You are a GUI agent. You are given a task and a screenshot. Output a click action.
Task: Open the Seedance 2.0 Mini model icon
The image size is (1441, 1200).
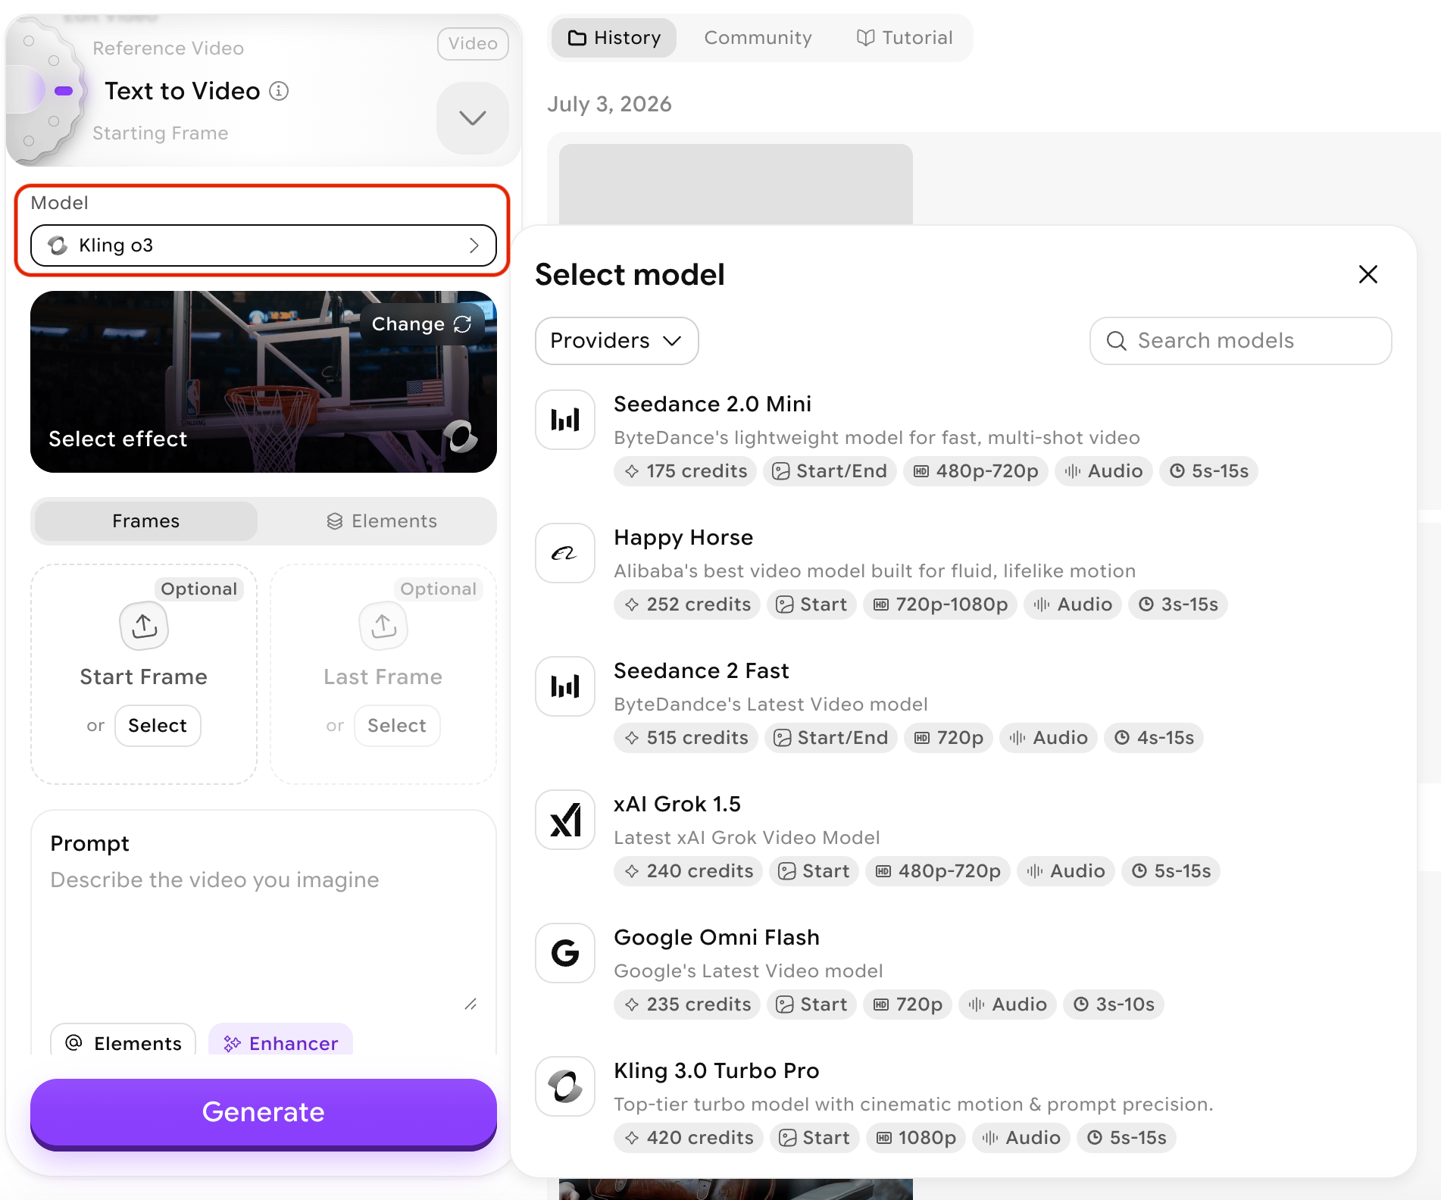(565, 420)
